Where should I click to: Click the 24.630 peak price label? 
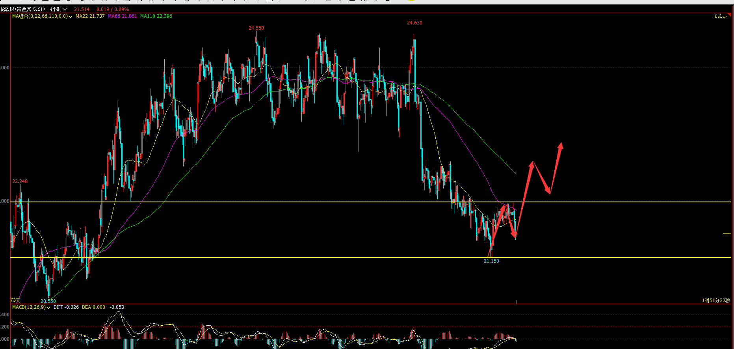tap(414, 23)
